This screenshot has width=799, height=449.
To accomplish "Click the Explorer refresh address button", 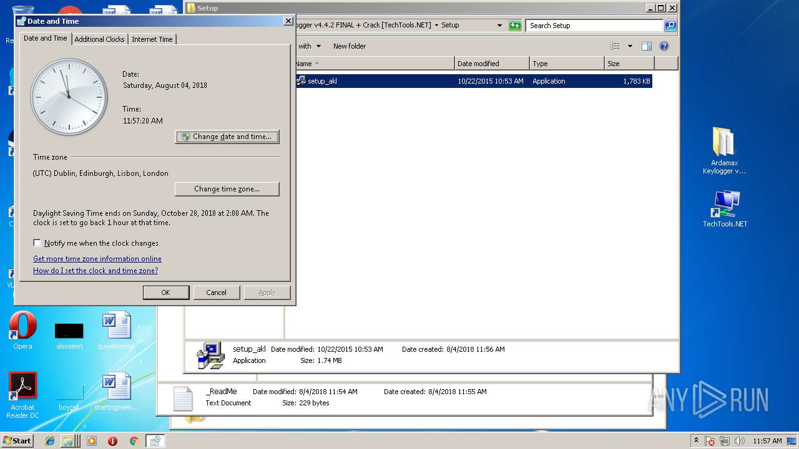I will click(515, 26).
